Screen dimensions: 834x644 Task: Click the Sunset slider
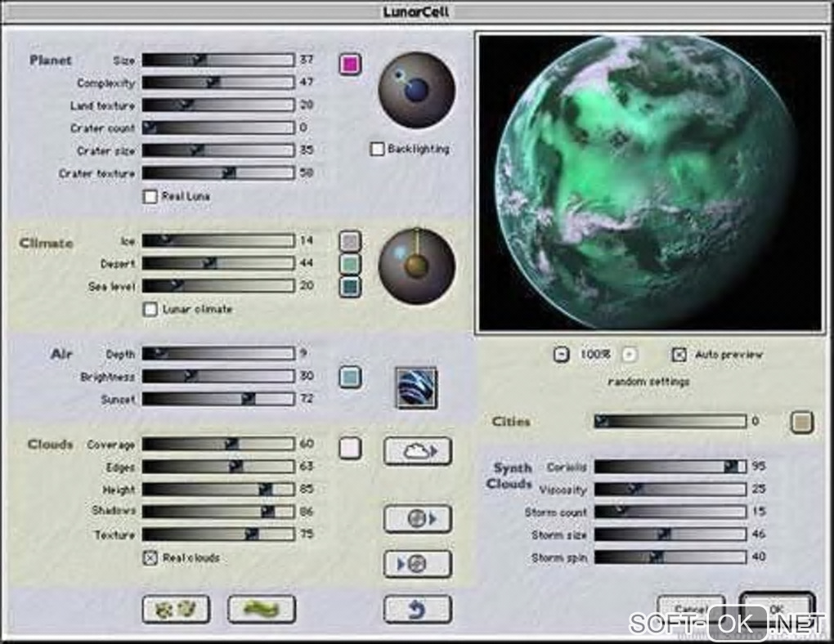218,399
